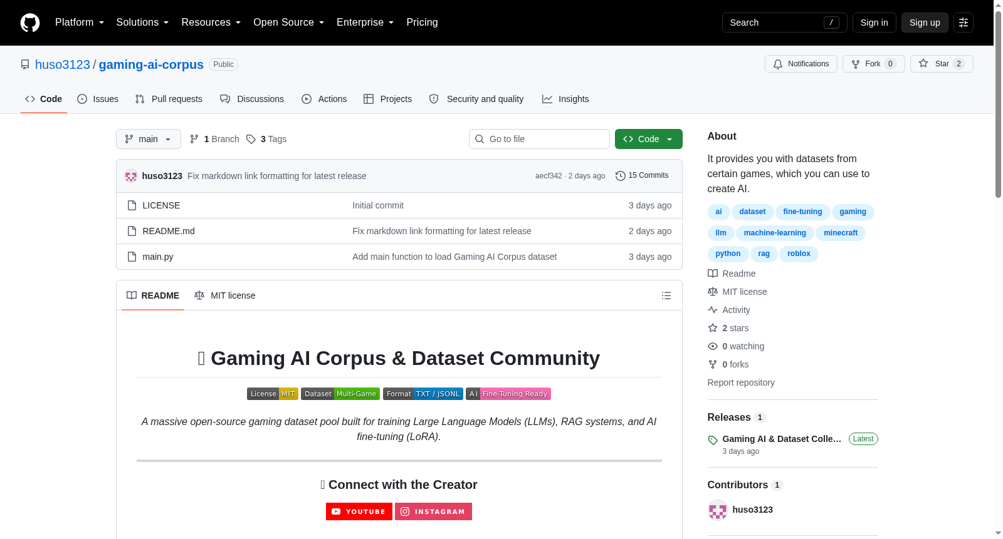Click the pulse icon beside Activity

713,310
